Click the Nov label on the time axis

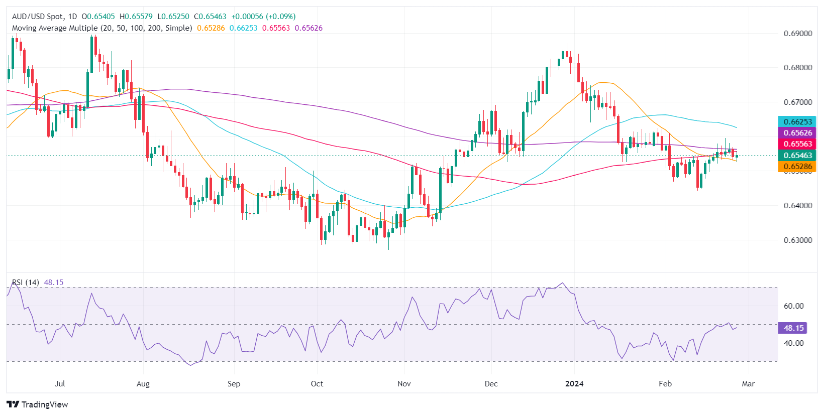(x=404, y=384)
